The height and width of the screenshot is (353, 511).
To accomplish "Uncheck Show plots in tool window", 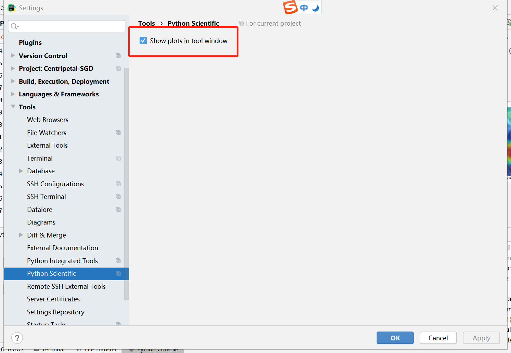I will point(143,40).
